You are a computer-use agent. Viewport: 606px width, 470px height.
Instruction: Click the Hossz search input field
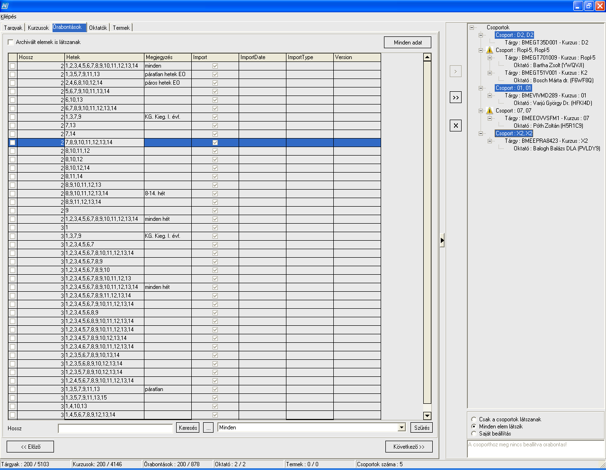(x=116, y=428)
